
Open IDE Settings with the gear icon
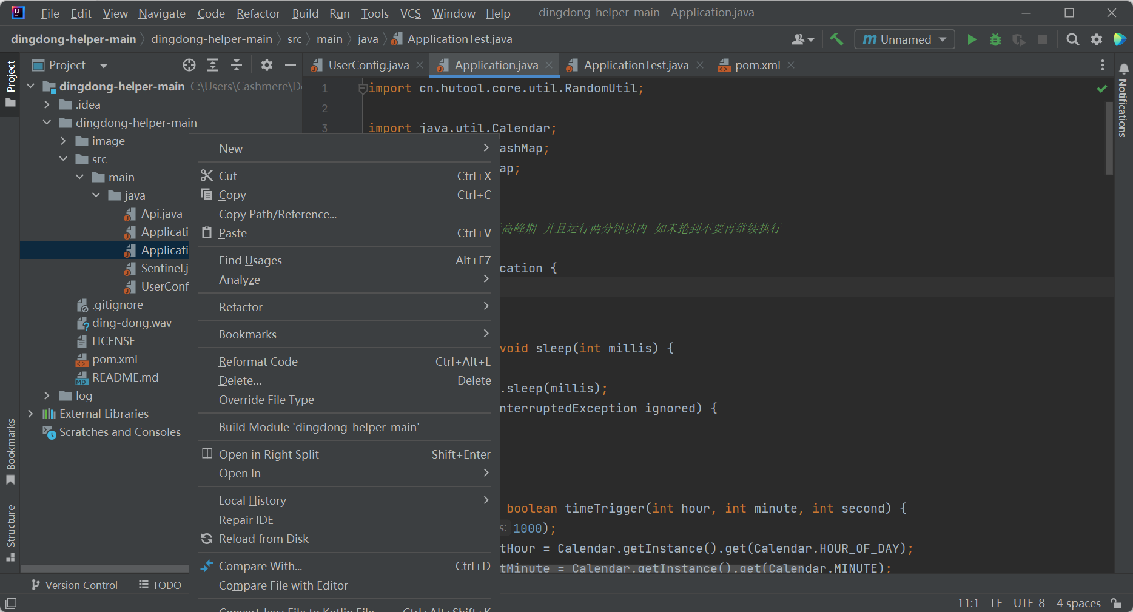tap(1097, 39)
